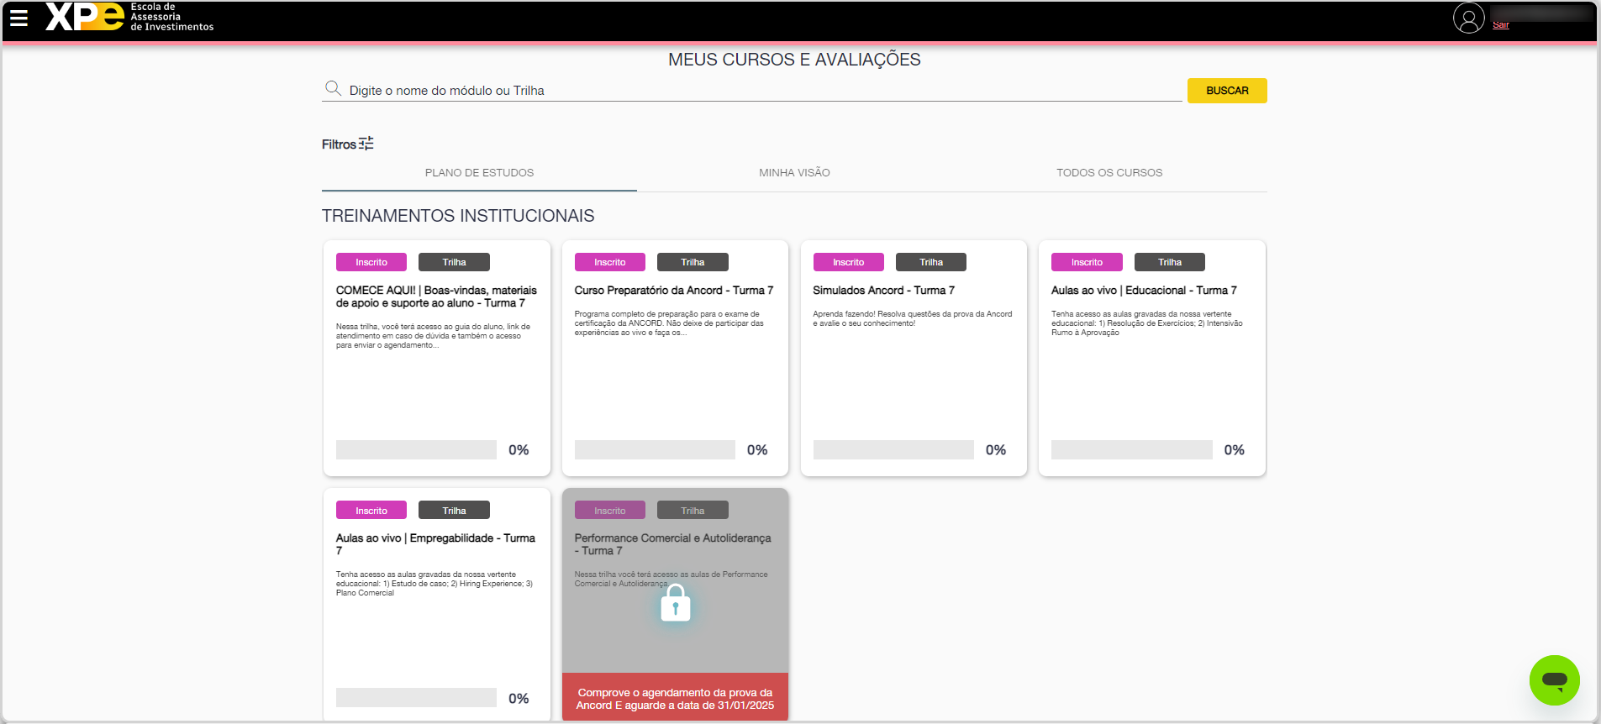
Task: Open the hamburger menu
Action: point(18,18)
